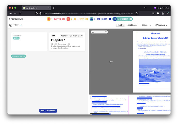Screen dimensions: 178x124
Task: Switch to the Capter pane tab
Action: click(x=54, y=19)
